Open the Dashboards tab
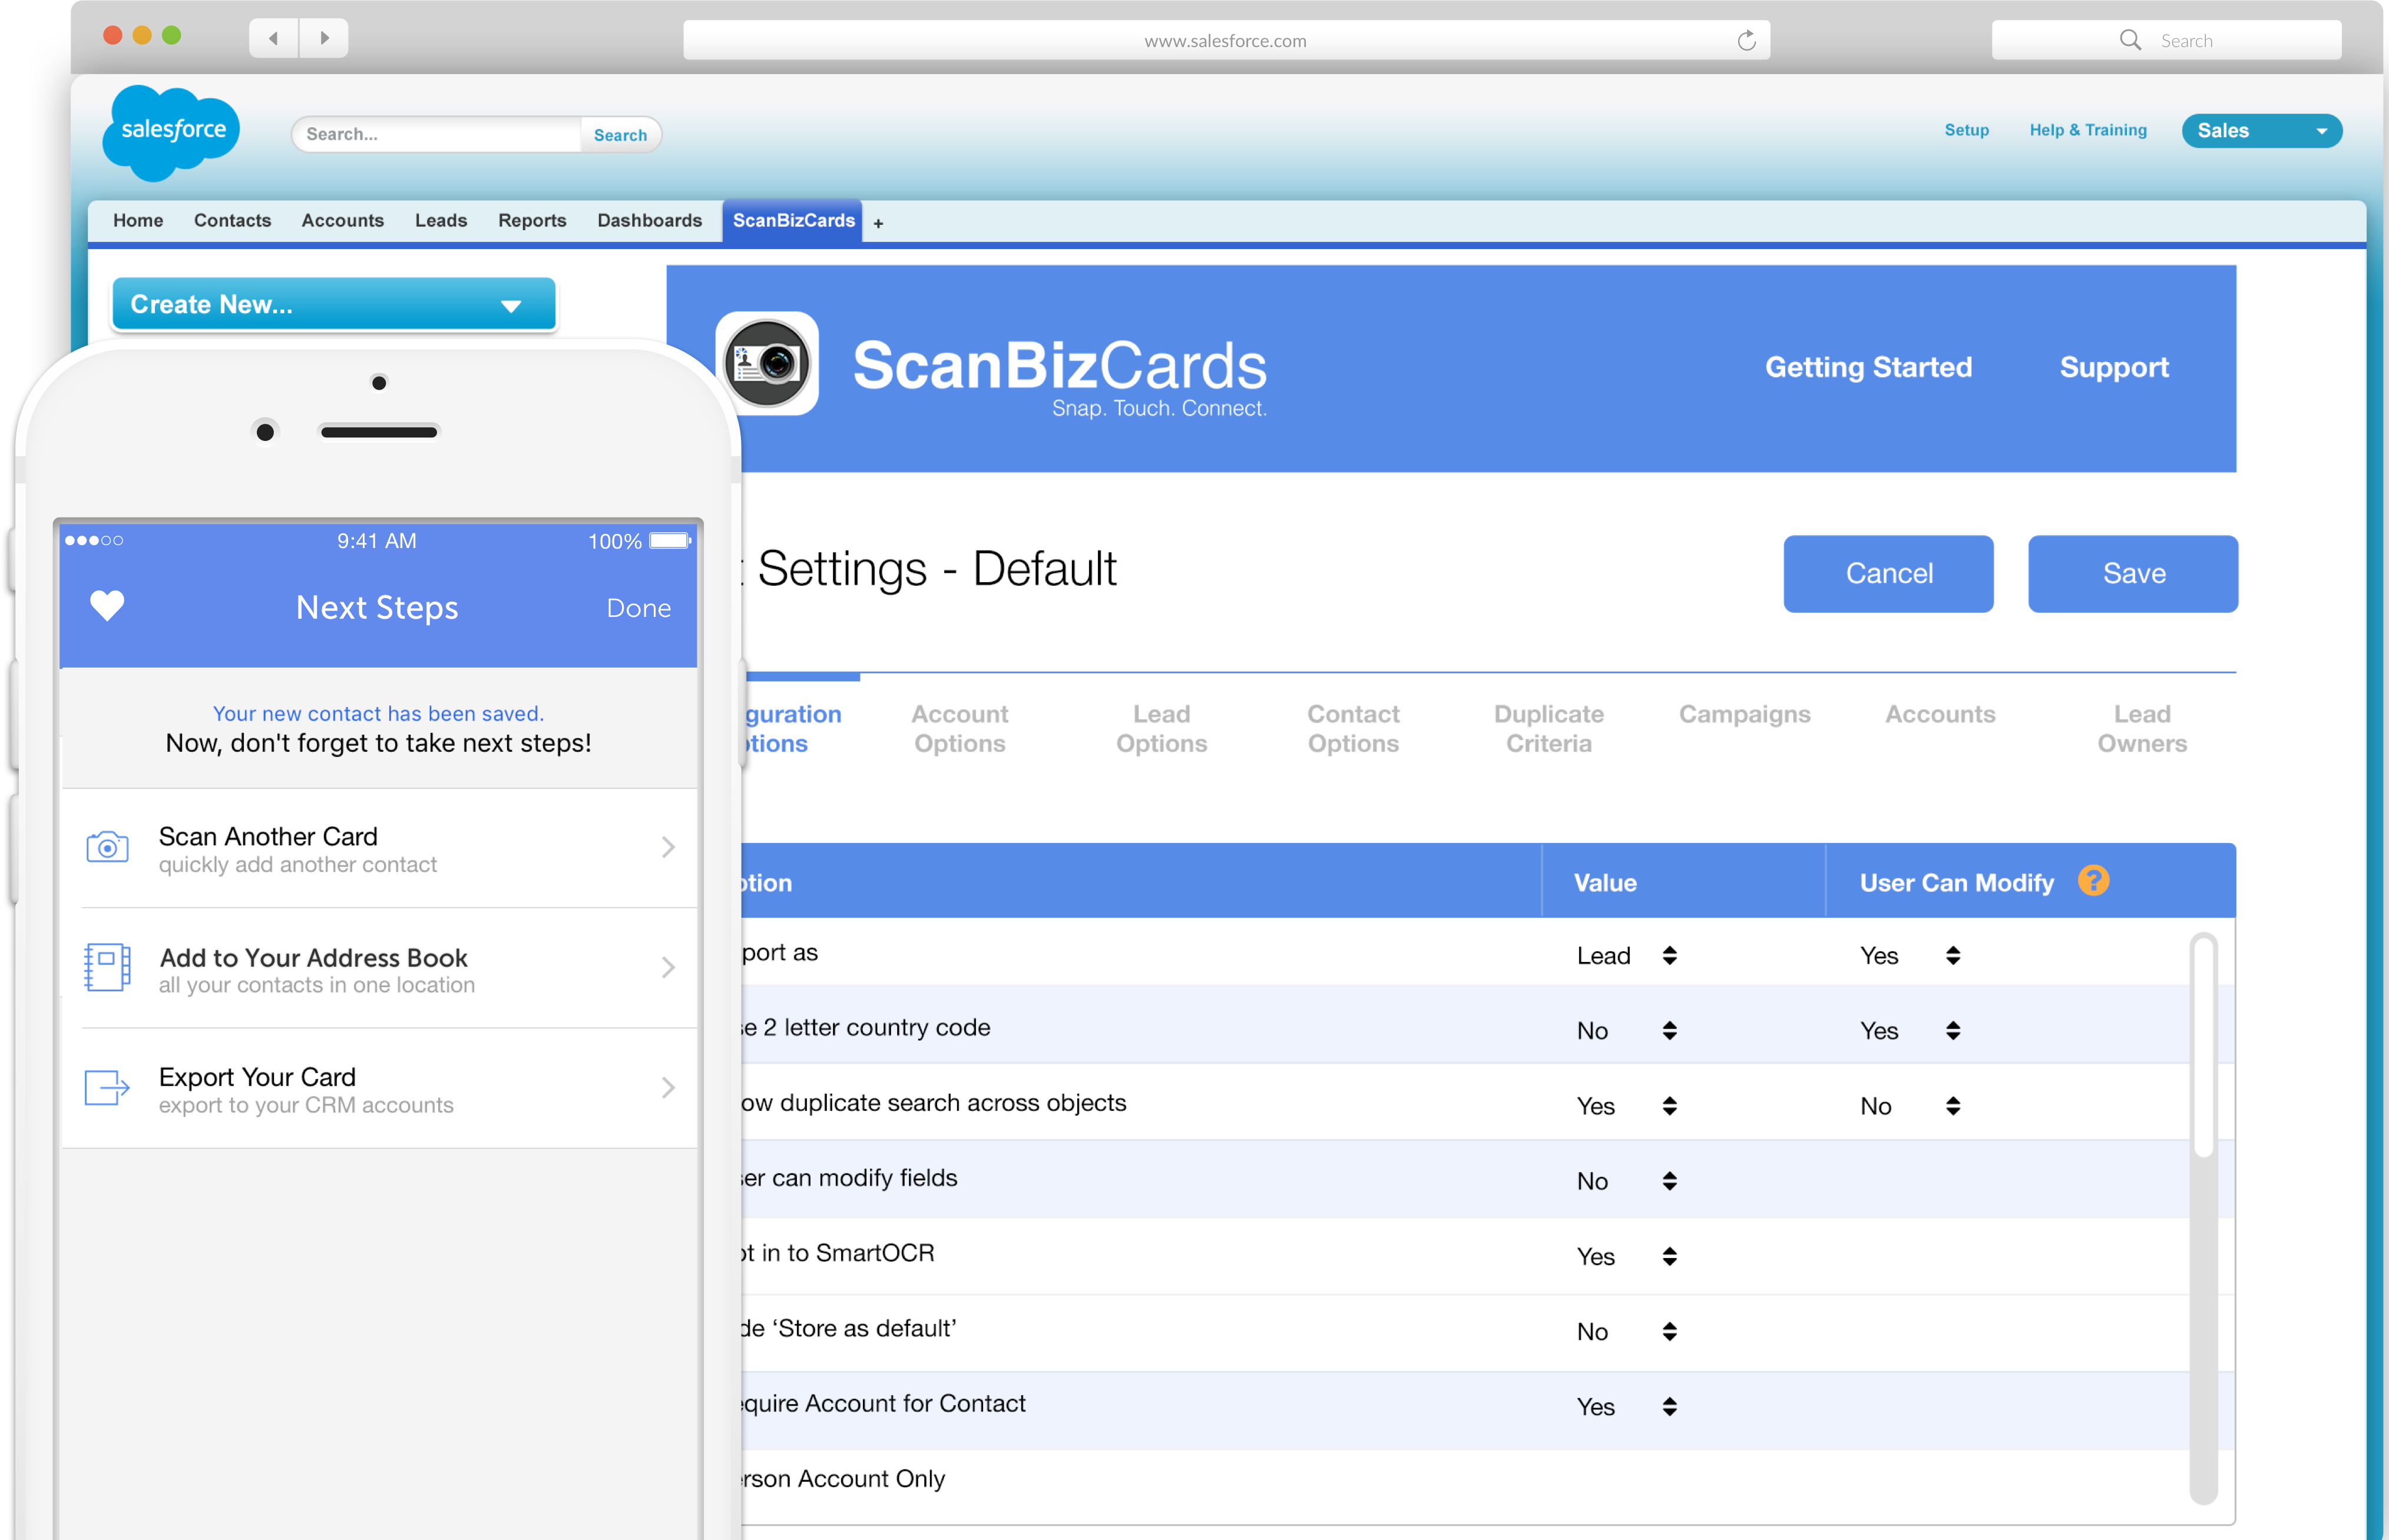The image size is (2389, 1540). click(x=649, y=220)
